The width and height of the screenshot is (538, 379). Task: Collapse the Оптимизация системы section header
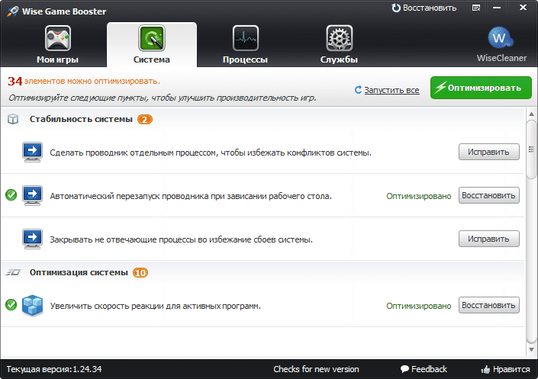pyautogui.click(x=79, y=272)
